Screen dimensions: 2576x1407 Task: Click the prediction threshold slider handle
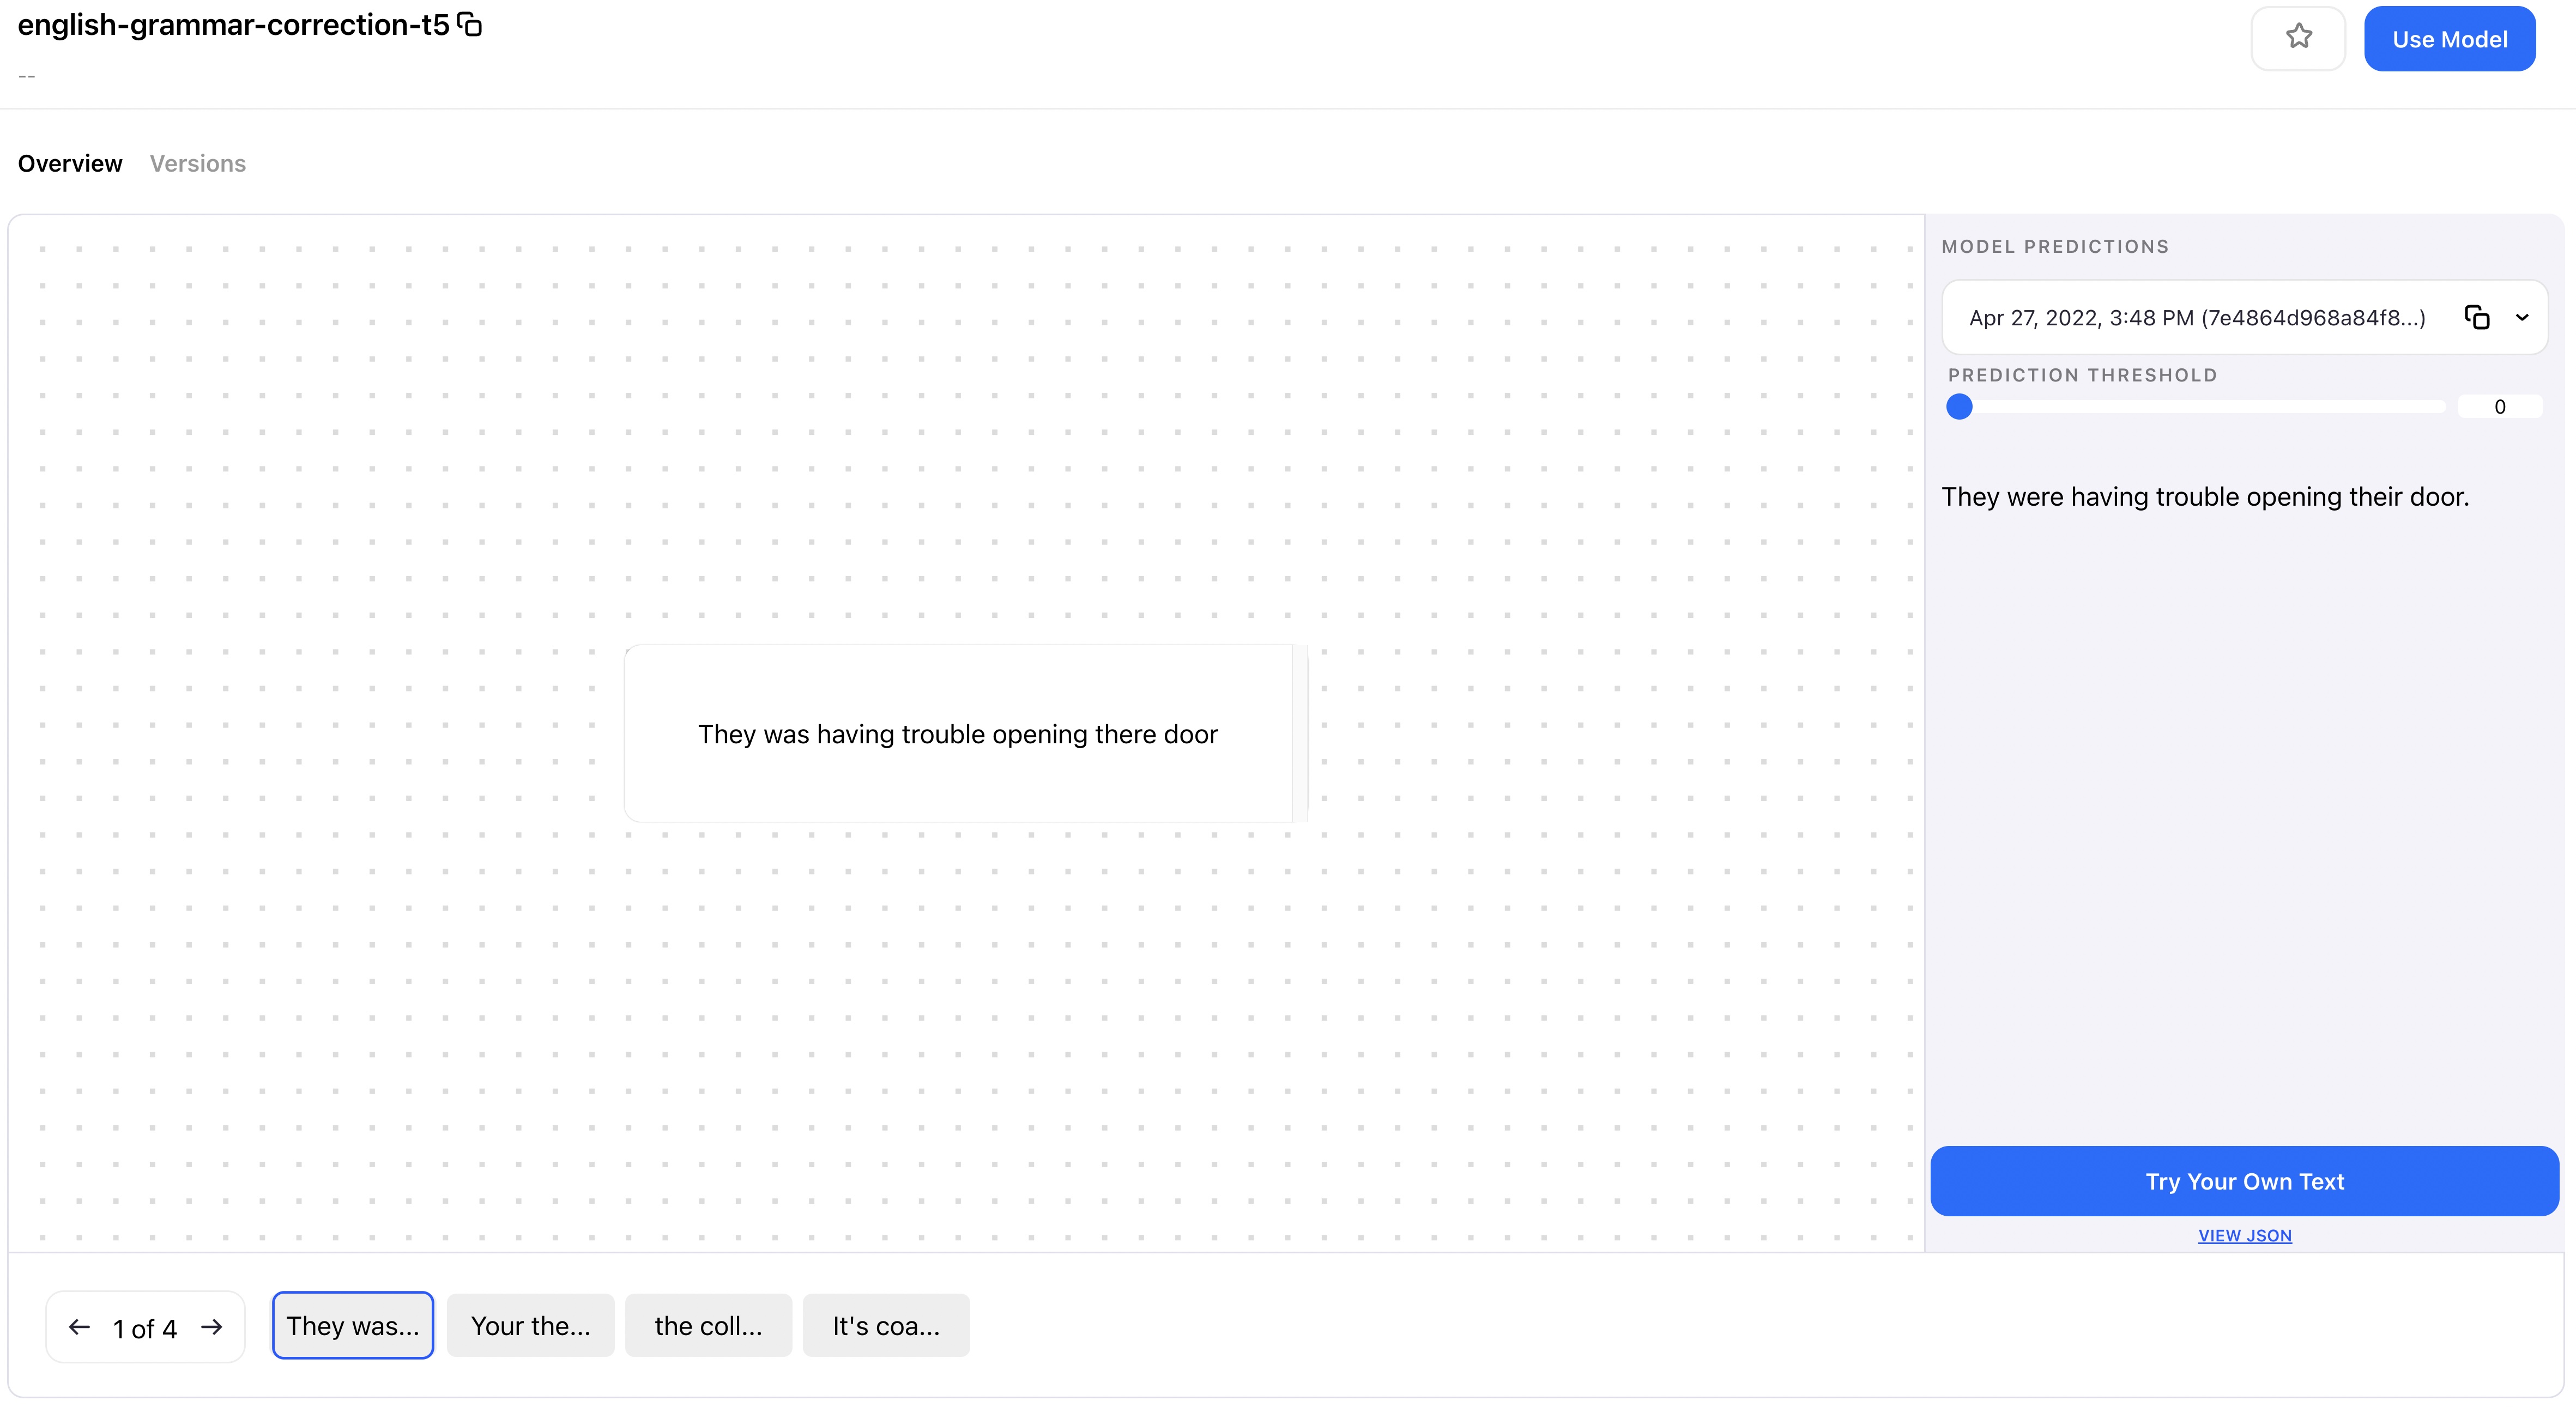1959,407
